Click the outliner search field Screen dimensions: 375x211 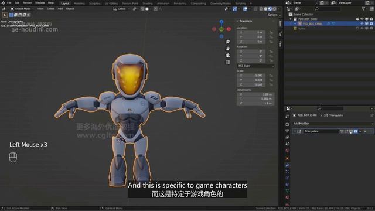(x=328, y=9)
